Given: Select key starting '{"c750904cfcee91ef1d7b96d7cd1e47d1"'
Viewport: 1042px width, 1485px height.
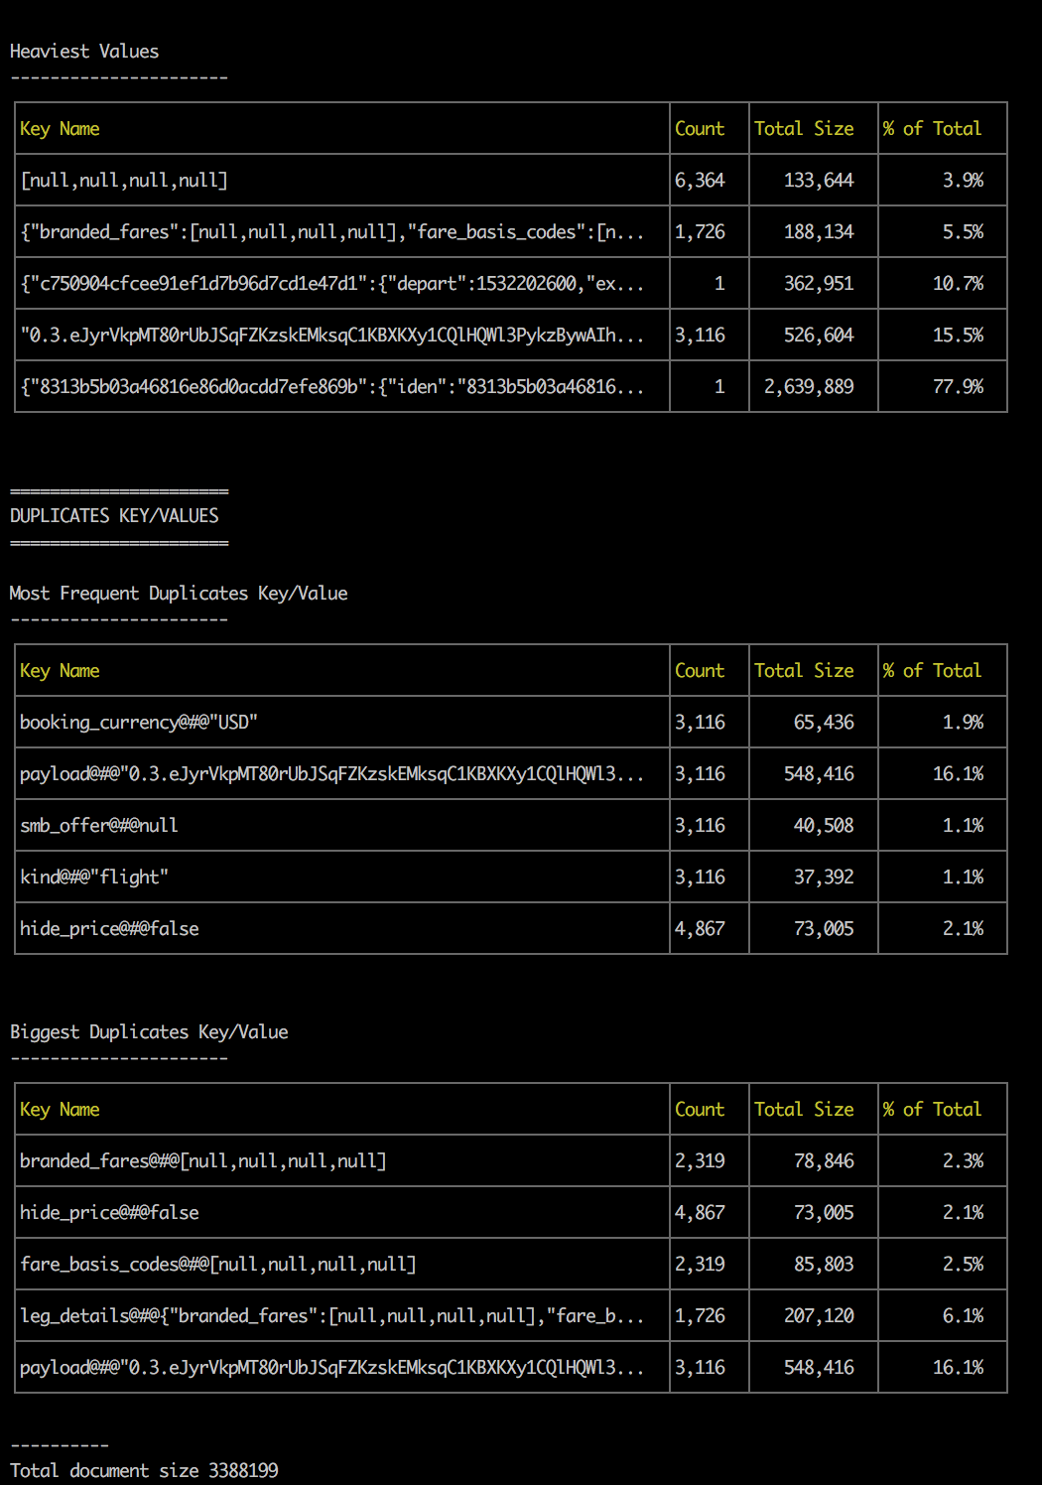Looking at the screenshot, I should point(332,284).
